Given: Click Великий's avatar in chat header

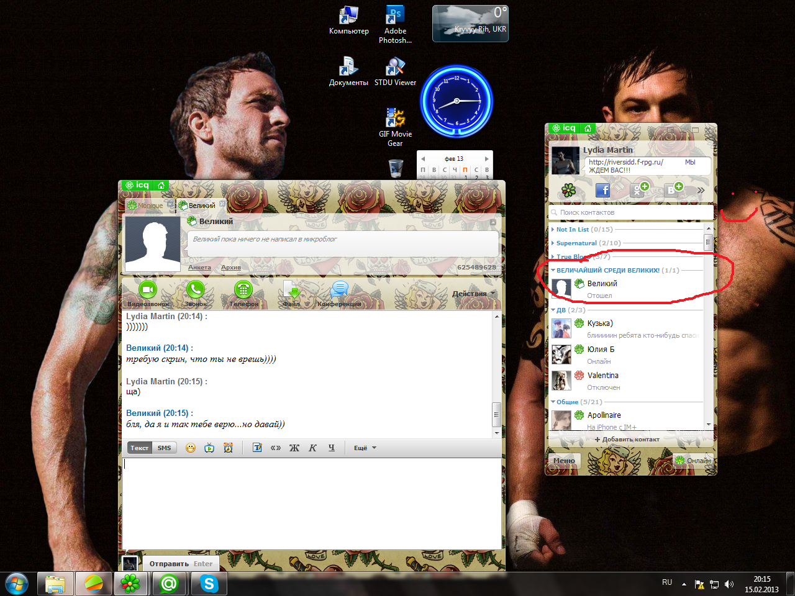Looking at the screenshot, I should tap(152, 243).
